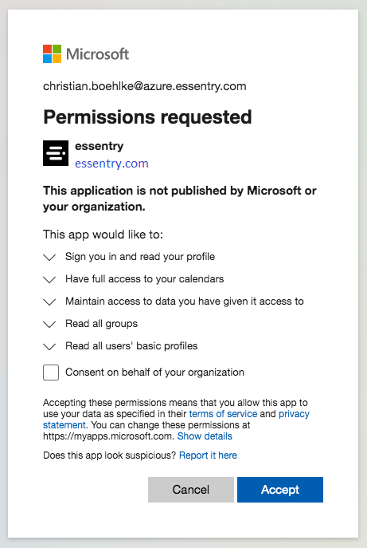Expand 'Have full access to your calendars' chevron
The width and height of the screenshot is (367, 548).
(49, 280)
